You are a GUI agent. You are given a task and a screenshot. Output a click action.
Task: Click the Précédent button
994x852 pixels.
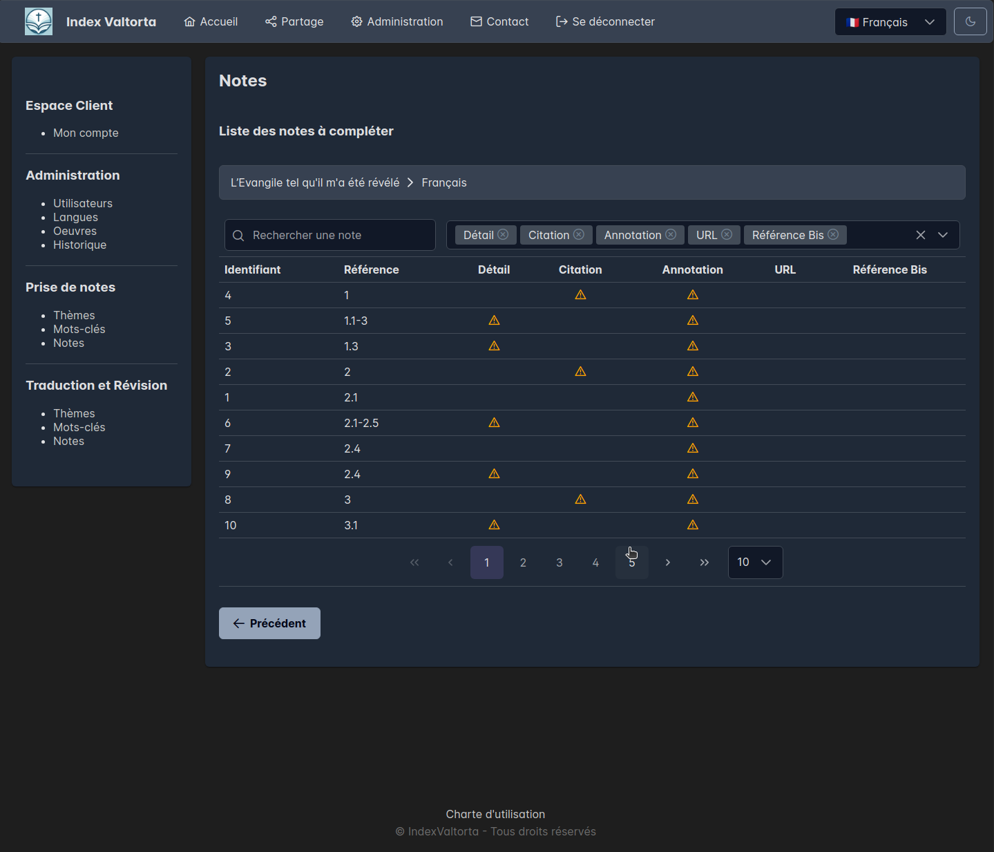coord(269,623)
